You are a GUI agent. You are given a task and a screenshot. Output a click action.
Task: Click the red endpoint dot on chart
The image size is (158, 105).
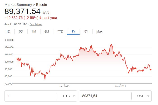pyautogui.click(x=150, y=70)
